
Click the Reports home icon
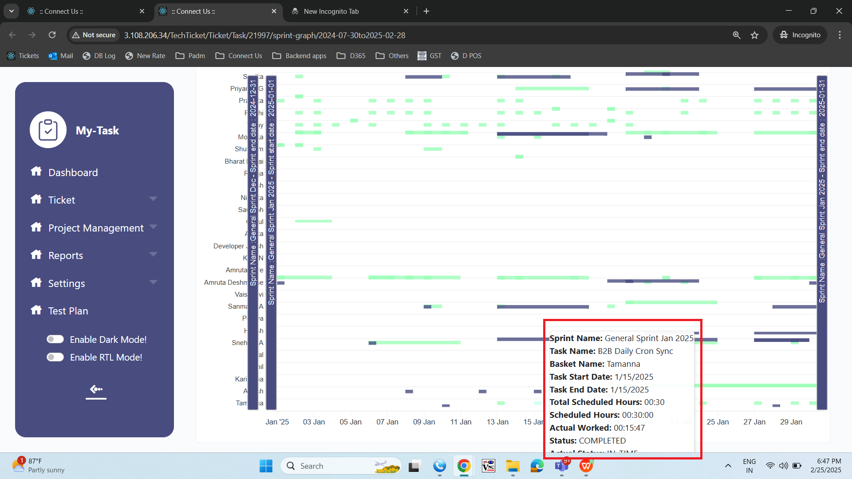click(36, 255)
